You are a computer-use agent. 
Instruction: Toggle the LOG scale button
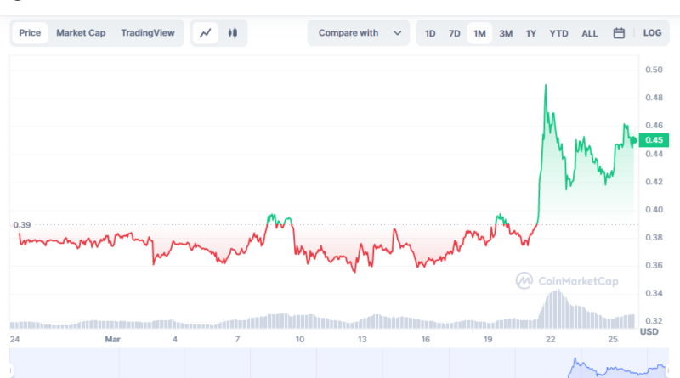[652, 33]
